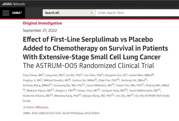Screen dimensions: 179x121
Task: Open the hamburger navigation menu
Action: (x=6, y=13)
